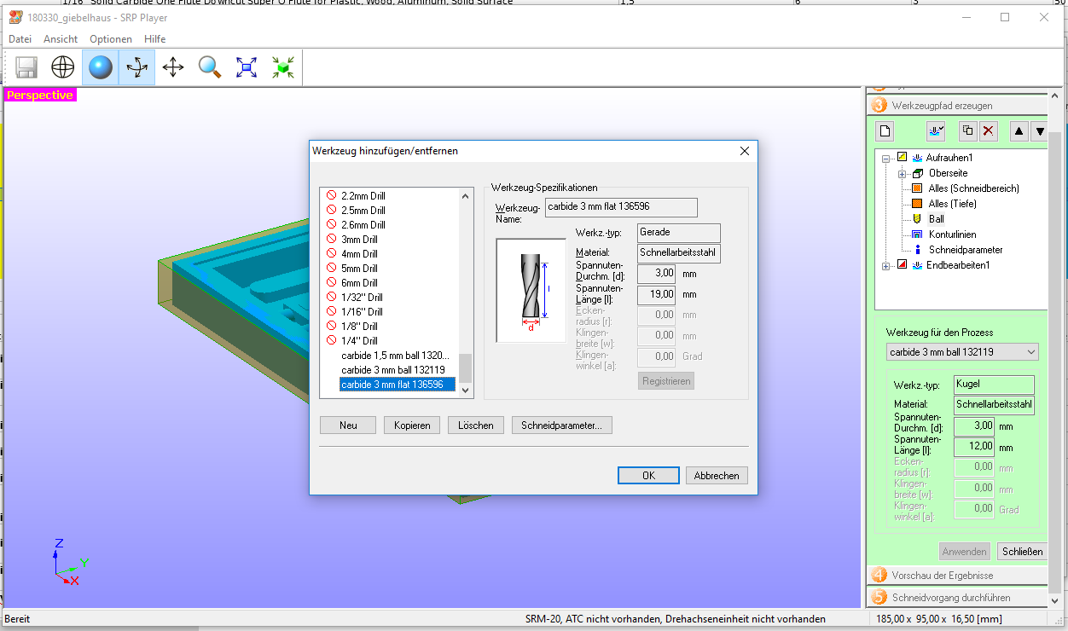Screen dimensions: 1068x631
Task: Click the tool list scroll-down arrow
Action: [x=466, y=389]
